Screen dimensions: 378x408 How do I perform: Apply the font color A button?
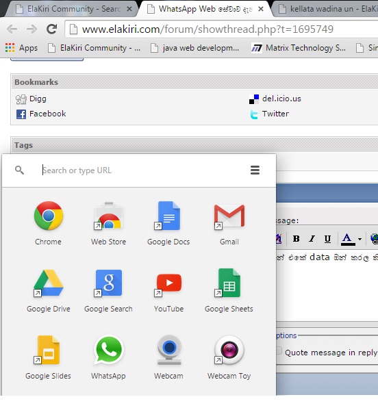pos(347,239)
